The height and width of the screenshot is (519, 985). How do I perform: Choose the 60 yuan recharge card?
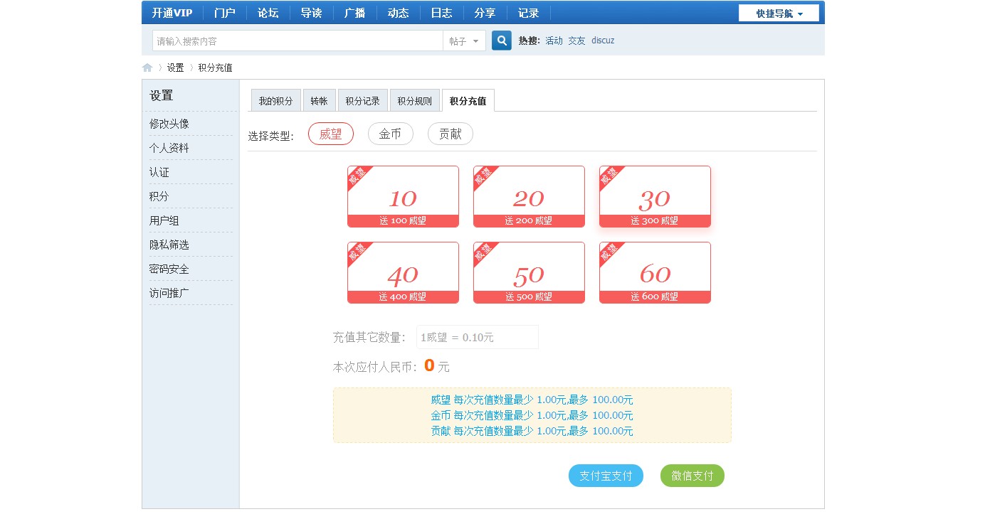point(655,273)
